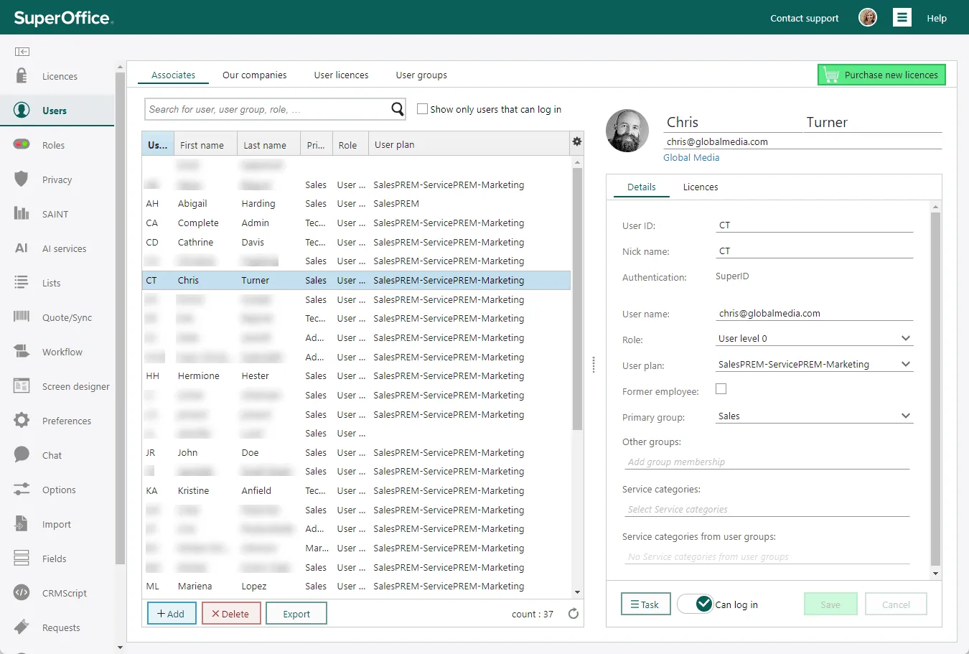Expand the Primary group dropdown
Viewport: 969px width, 654px height.
coord(905,416)
